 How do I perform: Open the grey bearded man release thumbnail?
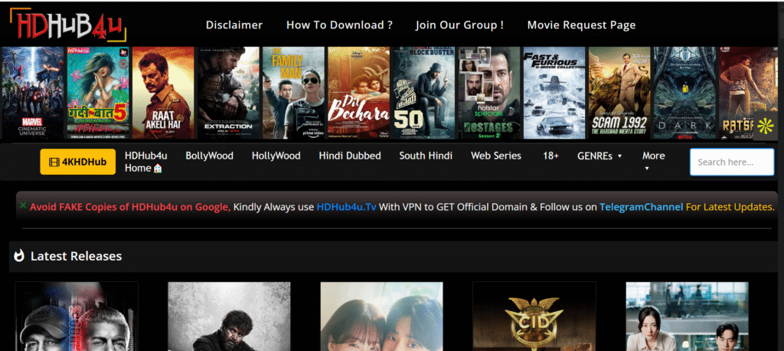tap(229, 316)
